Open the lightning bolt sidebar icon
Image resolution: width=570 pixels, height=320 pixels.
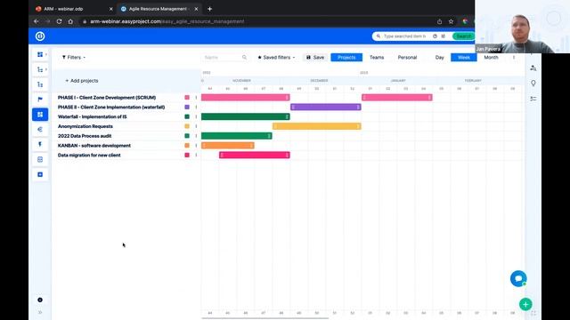click(40, 144)
